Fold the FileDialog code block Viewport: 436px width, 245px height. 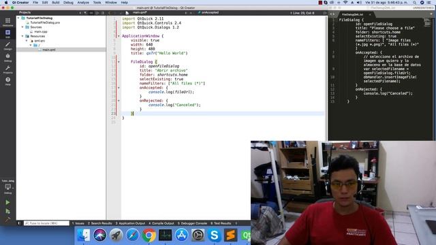119,62
